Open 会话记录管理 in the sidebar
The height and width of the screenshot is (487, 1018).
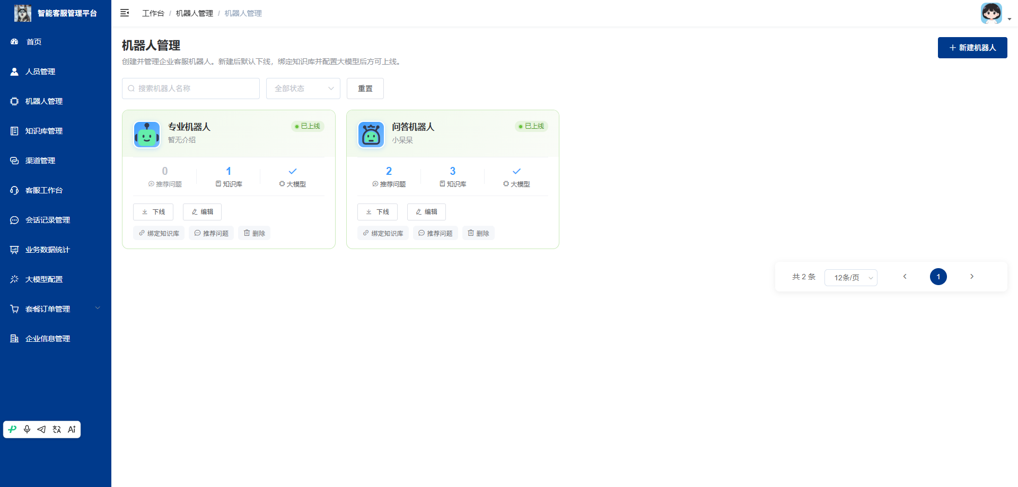click(x=56, y=220)
